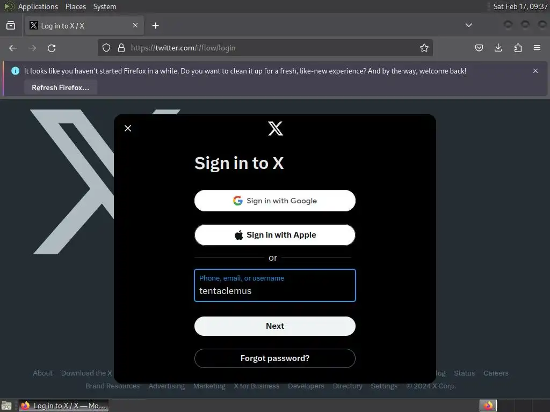
Task: Open the Status footer link
Action: pos(464,373)
